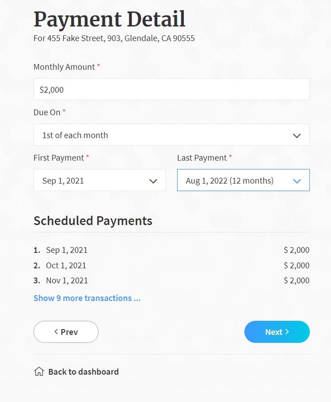Image resolution: width=331 pixels, height=402 pixels.
Task: Open the Due On dropdown
Action: (171, 135)
